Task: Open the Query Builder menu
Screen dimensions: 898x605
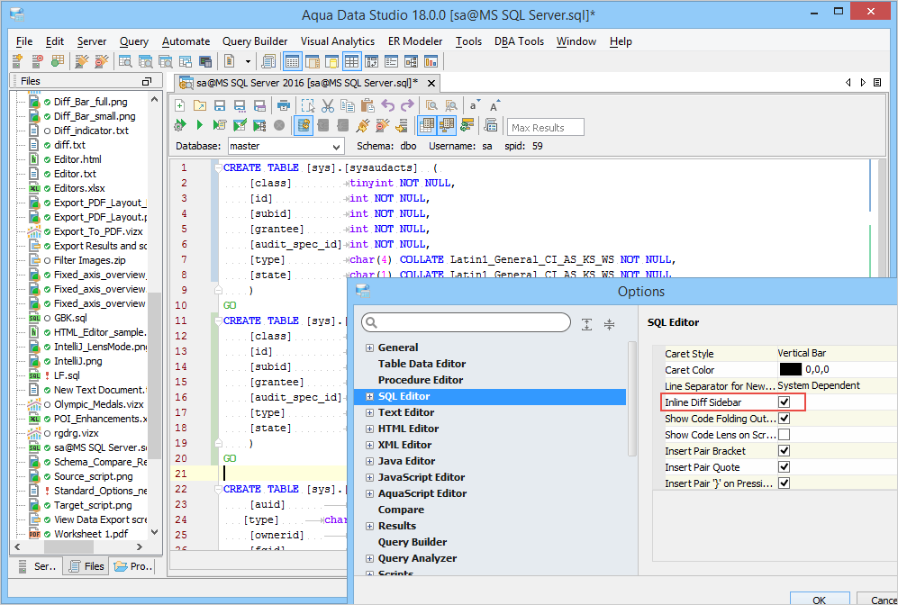Action: pos(255,41)
